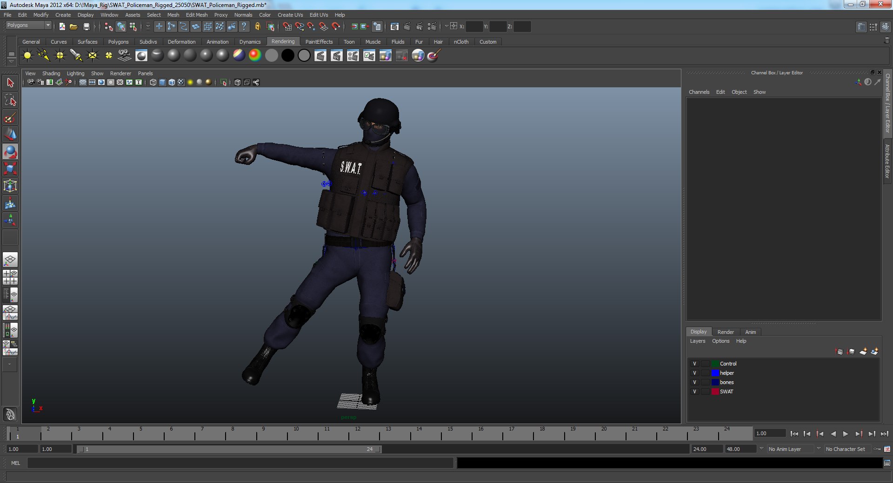
Task: Toggle display type box for Control layer
Action: 705,364
